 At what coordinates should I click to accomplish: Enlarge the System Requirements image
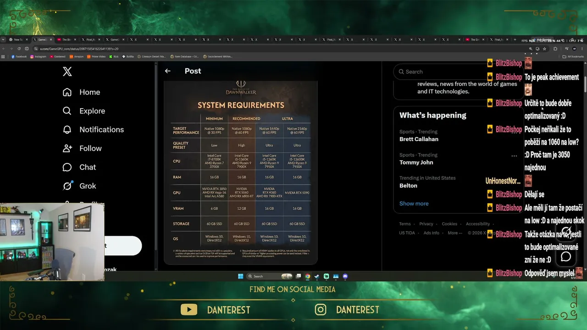241,172
